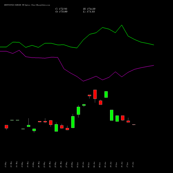Click the 05 Jun date label

pyautogui.click(x=100, y=165)
